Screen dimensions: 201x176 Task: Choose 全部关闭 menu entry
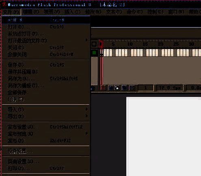pos(46,54)
